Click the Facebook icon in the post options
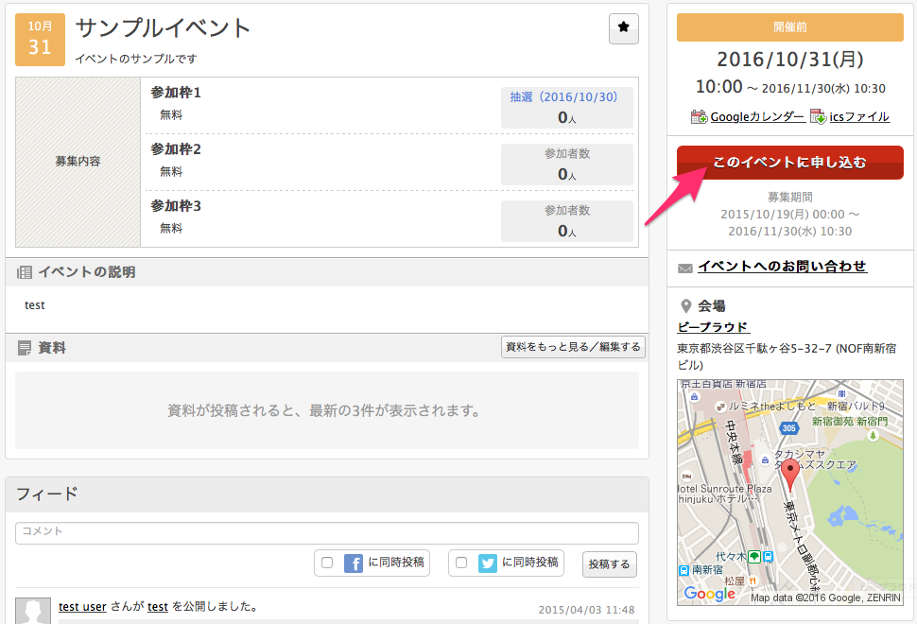The image size is (917, 624). click(353, 563)
